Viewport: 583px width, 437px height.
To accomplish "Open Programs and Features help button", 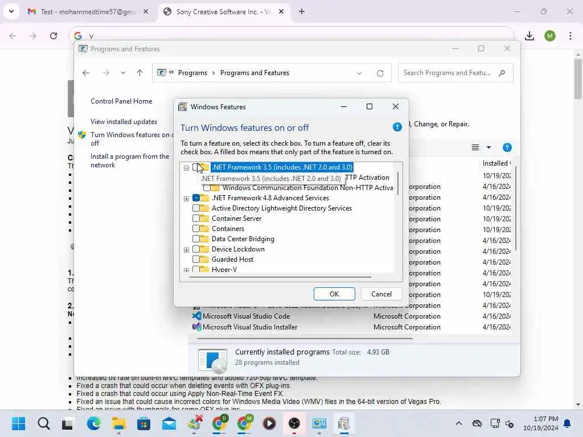I will pos(507,147).
